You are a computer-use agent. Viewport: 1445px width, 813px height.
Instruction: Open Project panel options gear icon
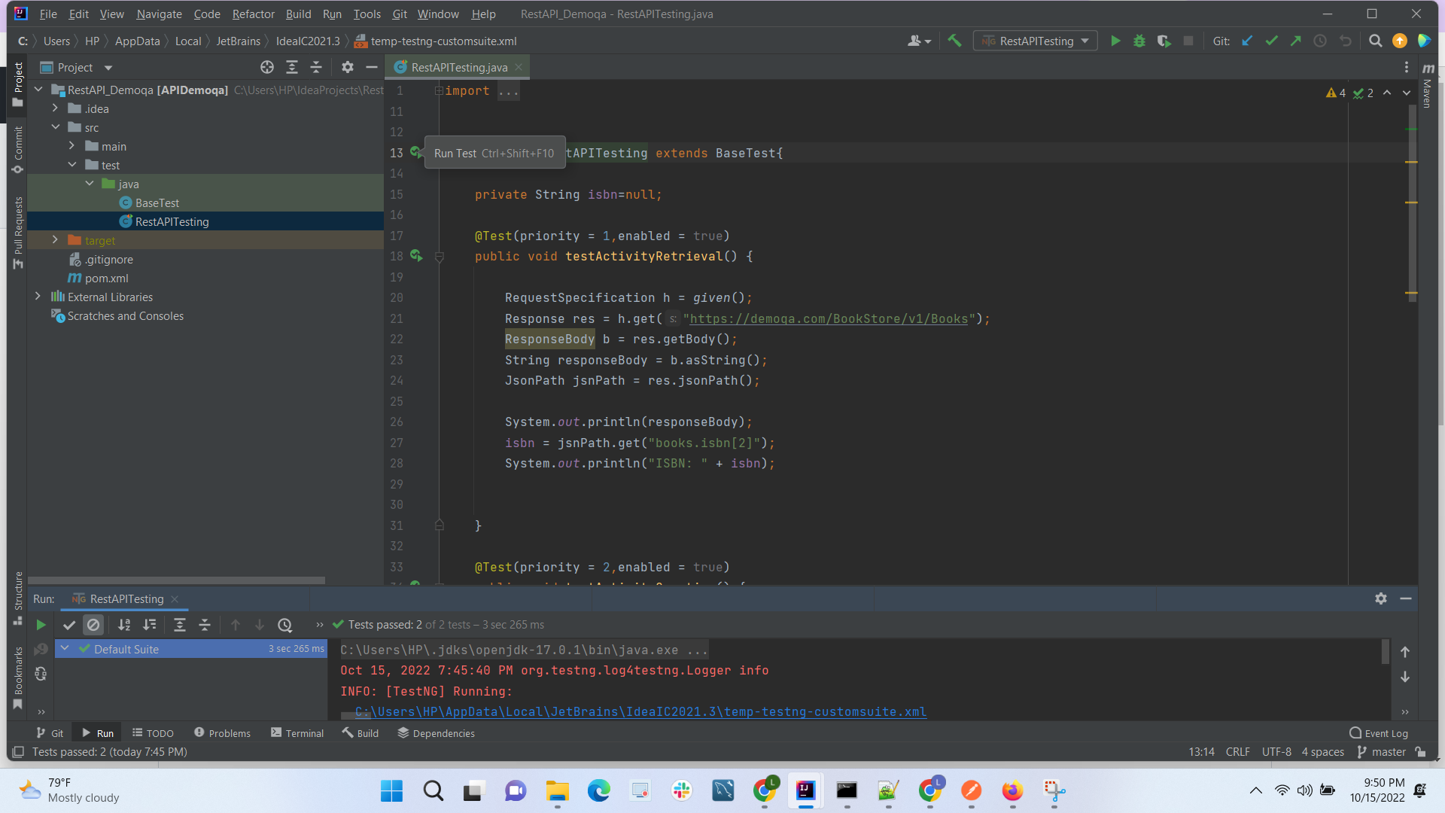tap(347, 68)
